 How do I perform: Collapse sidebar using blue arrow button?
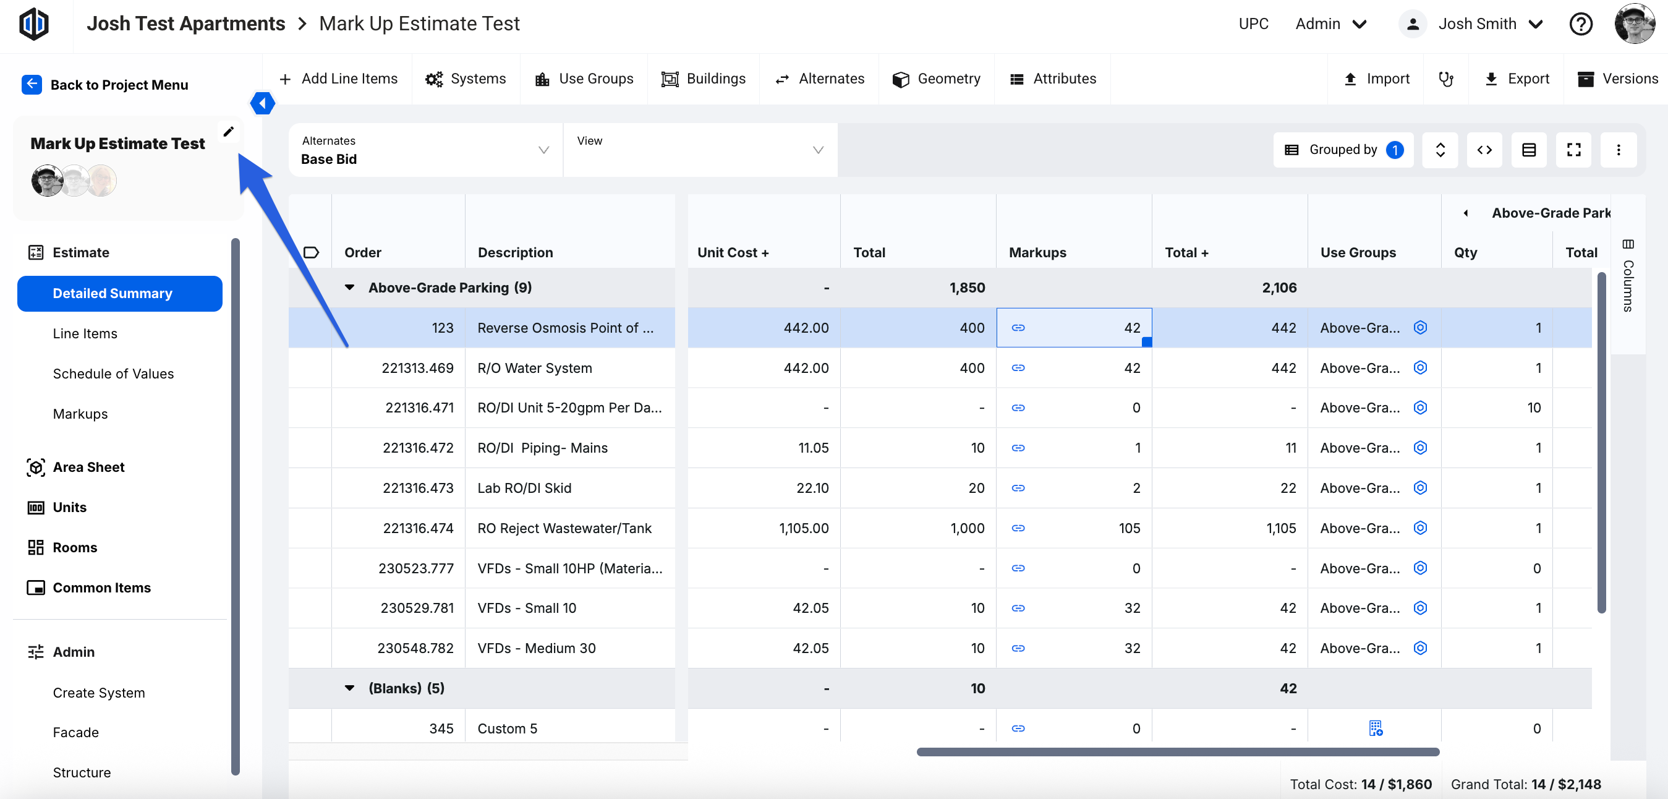point(262,103)
